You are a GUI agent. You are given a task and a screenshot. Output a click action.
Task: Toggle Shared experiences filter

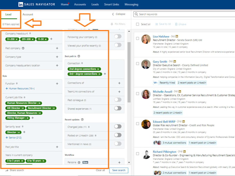(x=118, y=108)
